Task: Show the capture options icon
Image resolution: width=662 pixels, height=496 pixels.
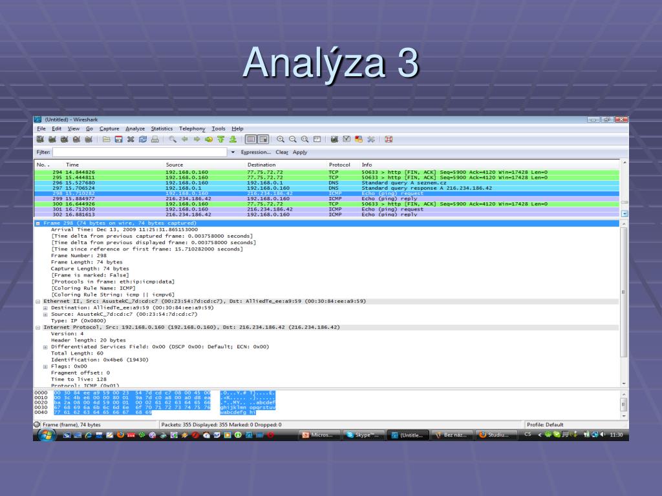Action: [x=52, y=139]
